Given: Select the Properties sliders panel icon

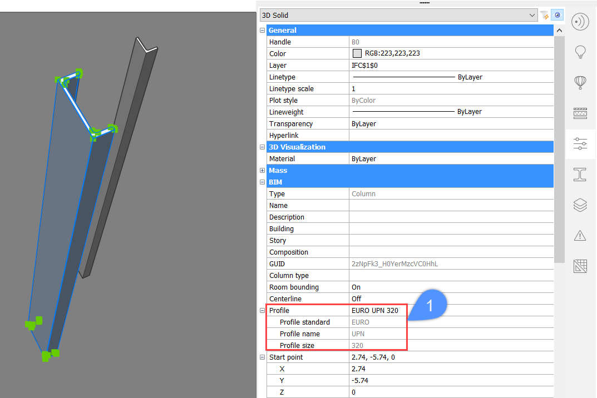Looking at the screenshot, I should coord(580,145).
